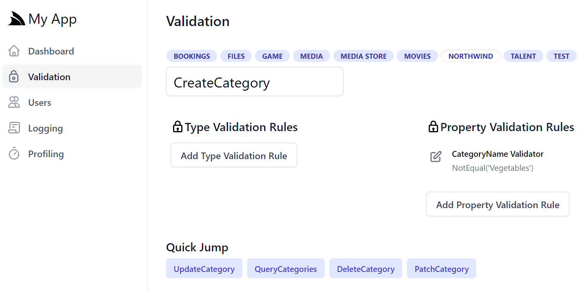Open Dashboard via the home icon

[14, 51]
